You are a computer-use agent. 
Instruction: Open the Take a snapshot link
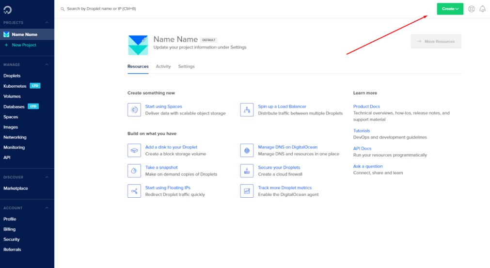pyautogui.click(x=161, y=167)
